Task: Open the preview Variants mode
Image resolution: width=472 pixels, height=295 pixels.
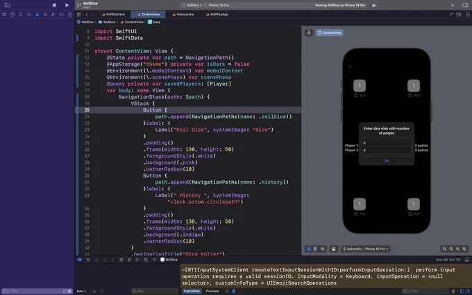Action: pyautogui.click(x=322, y=249)
